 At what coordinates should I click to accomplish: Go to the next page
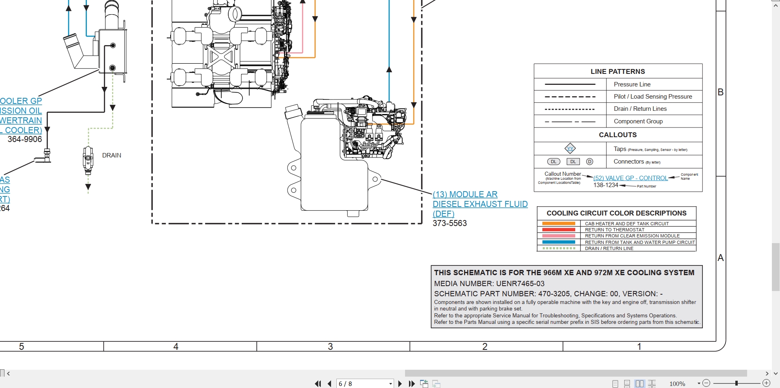pyautogui.click(x=400, y=384)
